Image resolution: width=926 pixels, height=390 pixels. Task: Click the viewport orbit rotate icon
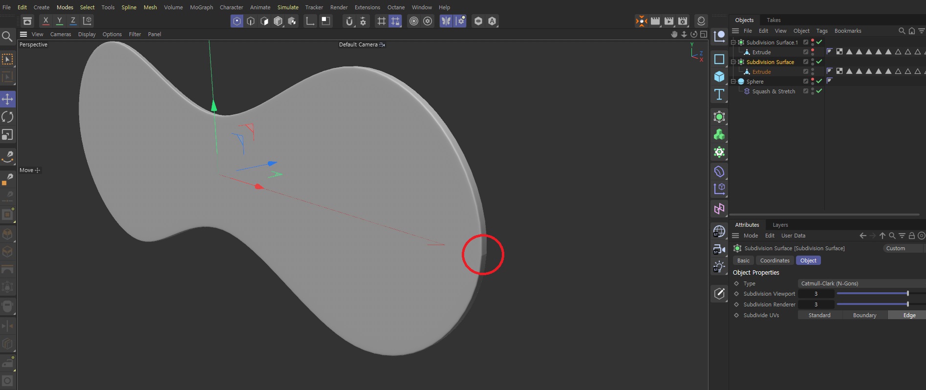click(694, 34)
